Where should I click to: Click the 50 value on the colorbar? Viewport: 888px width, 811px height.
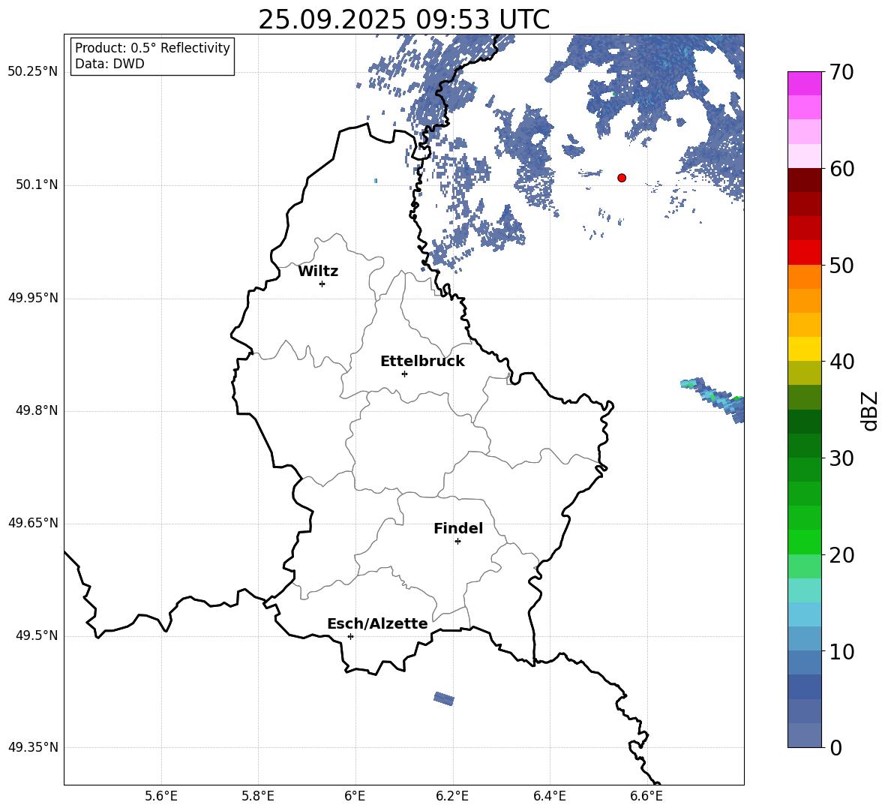coord(841,266)
